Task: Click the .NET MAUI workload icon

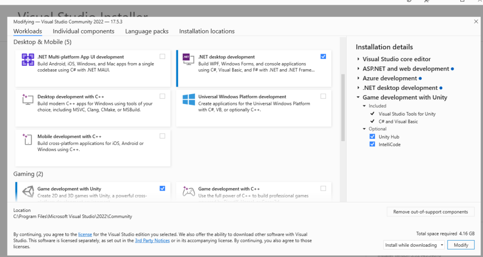Action: coord(28,60)
